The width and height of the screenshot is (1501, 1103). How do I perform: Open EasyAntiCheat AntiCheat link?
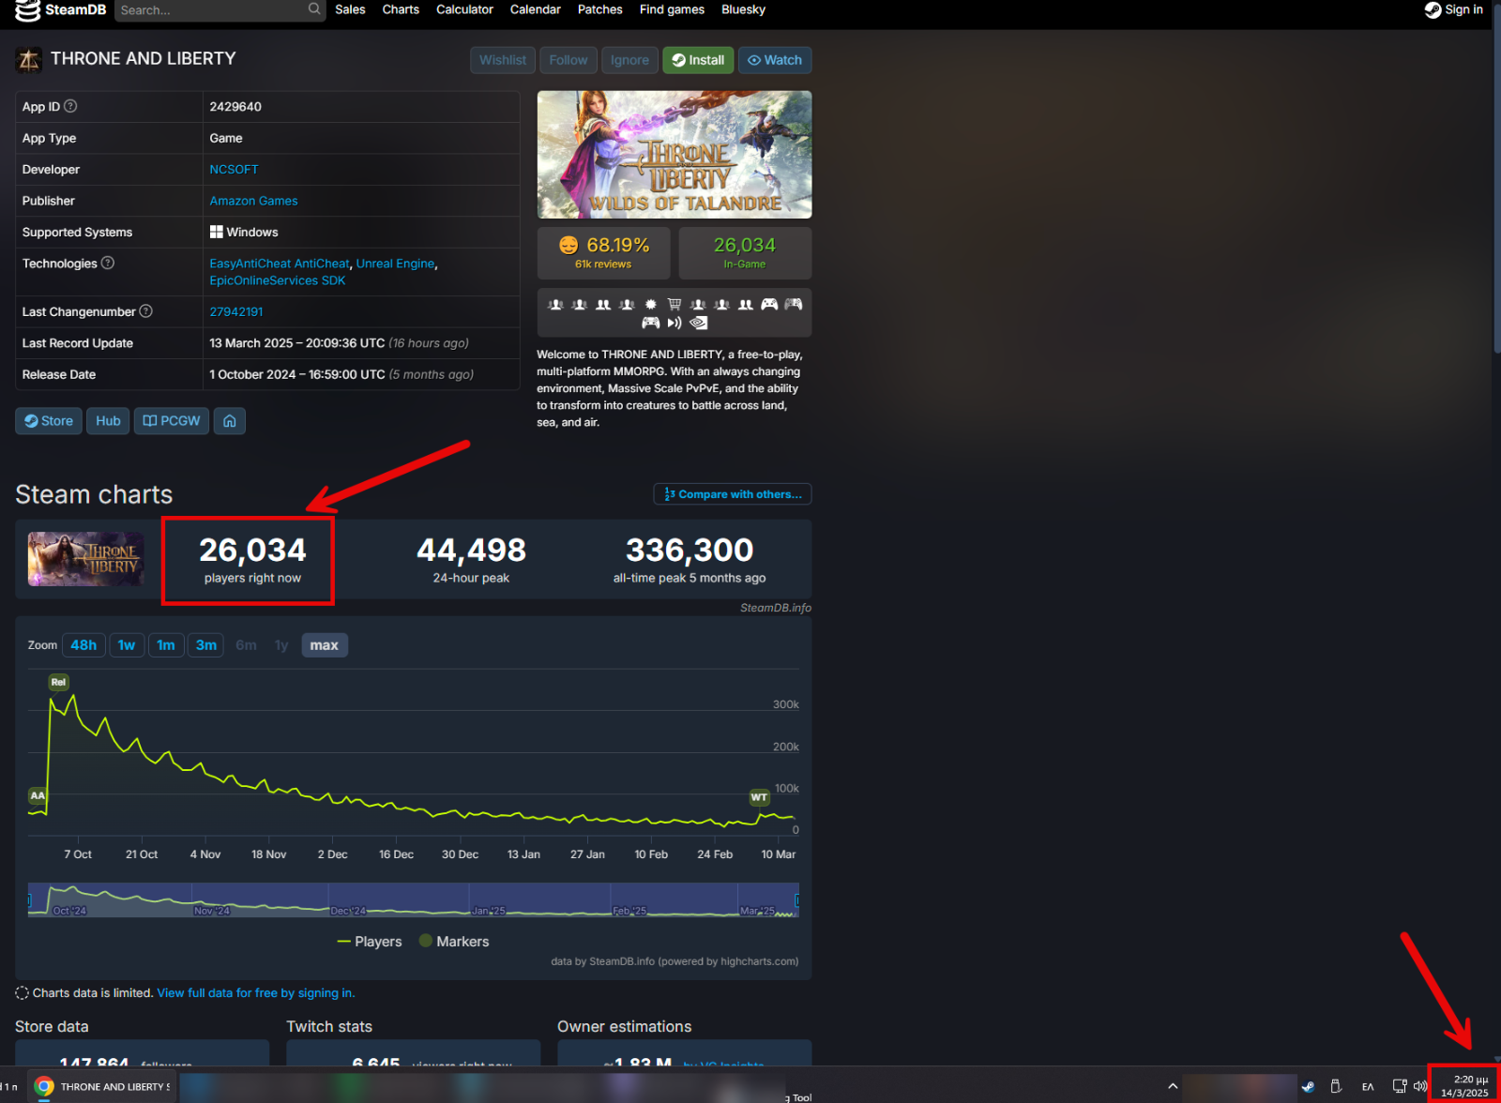pyautogui.click(x=280, y=264)
